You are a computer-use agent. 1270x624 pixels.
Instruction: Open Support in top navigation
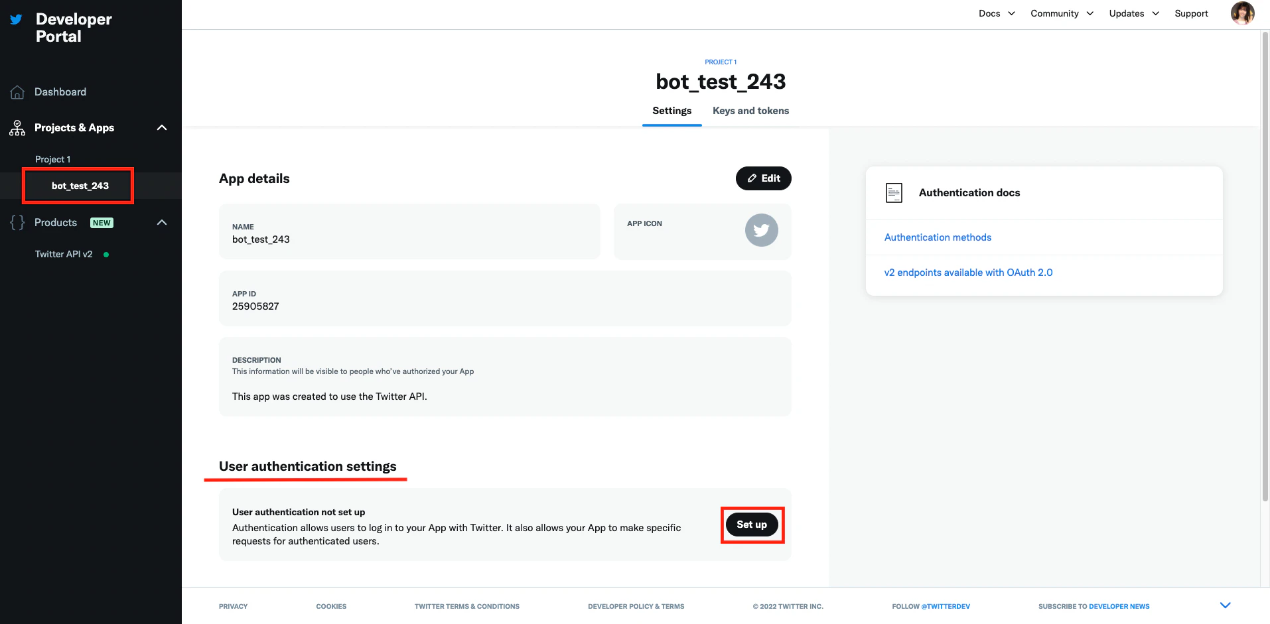pyautogui.click(x=1191, y=13)
